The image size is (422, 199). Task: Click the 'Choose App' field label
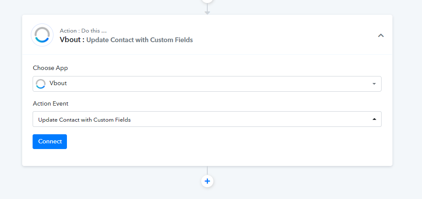point(50,68)
